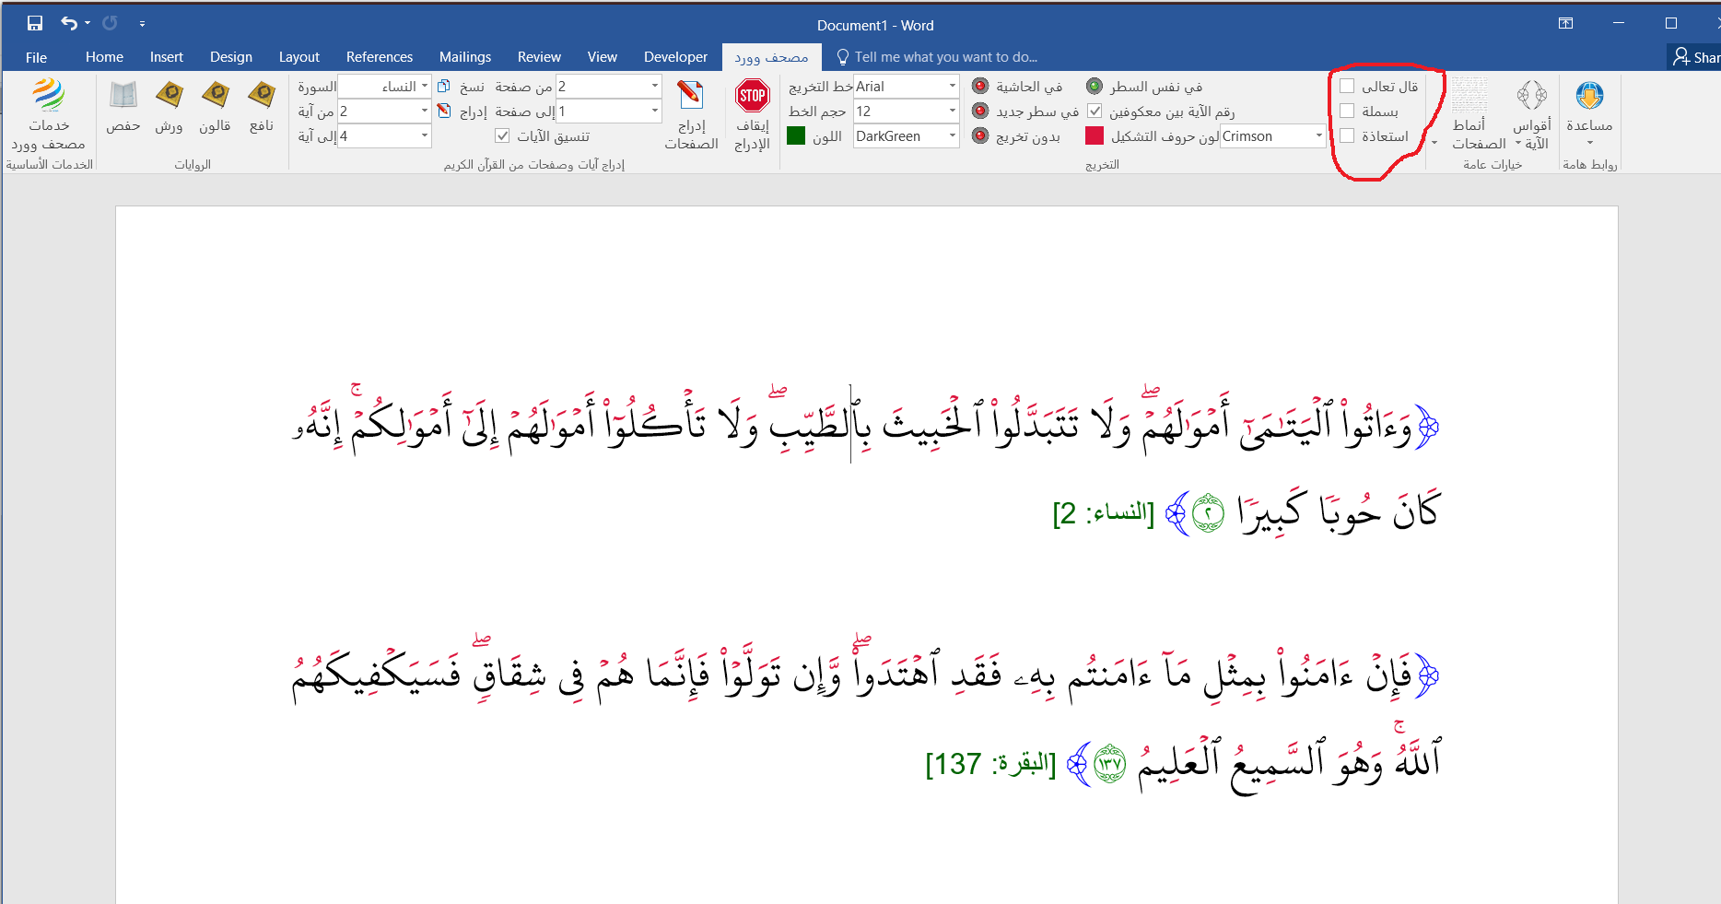Expand the Customize Quick Access Toolbar arrow

(x=142, y=23)
